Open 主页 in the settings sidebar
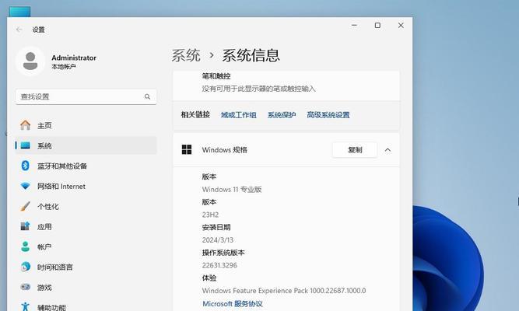The image size is (519, 311). click(x=86, y=125)
